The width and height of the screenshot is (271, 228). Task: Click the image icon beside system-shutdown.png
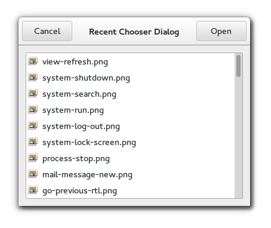tap(33, 78)
